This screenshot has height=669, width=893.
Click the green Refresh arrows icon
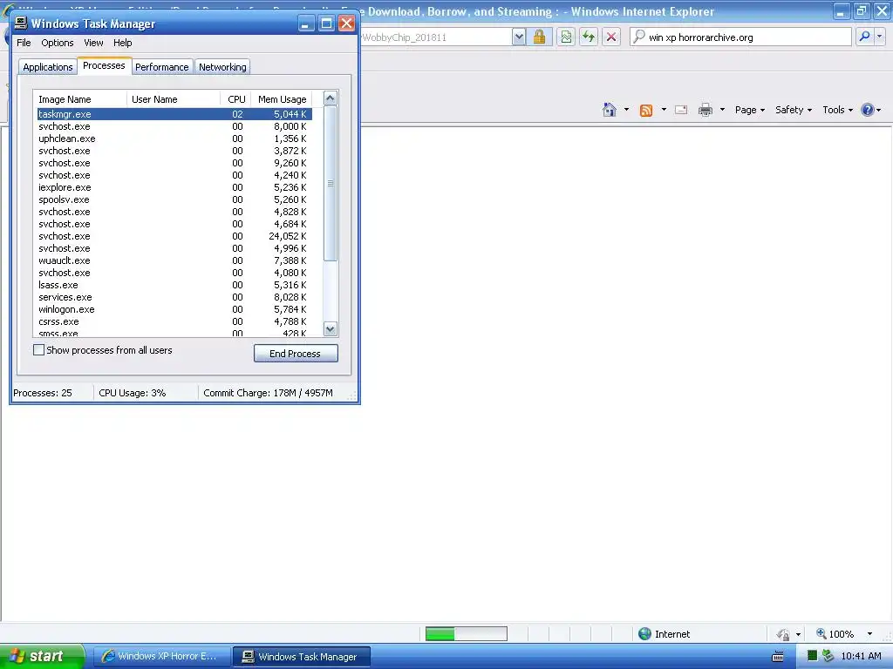coord(589,37)
